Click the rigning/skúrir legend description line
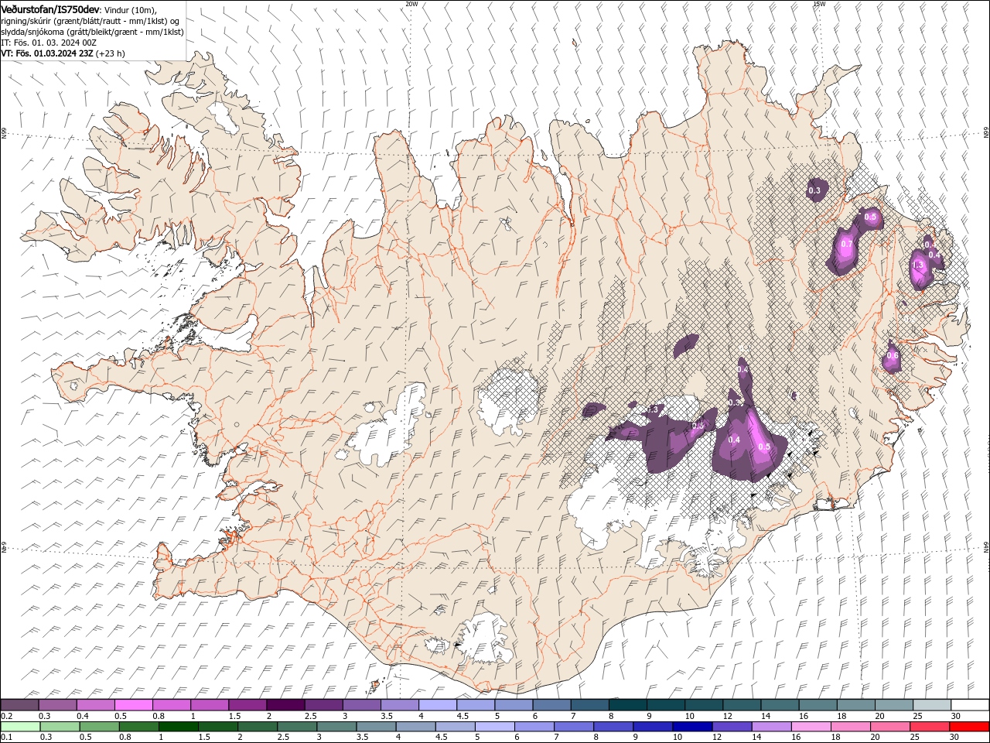Screen dimensions: 990x743 (90, 21)
